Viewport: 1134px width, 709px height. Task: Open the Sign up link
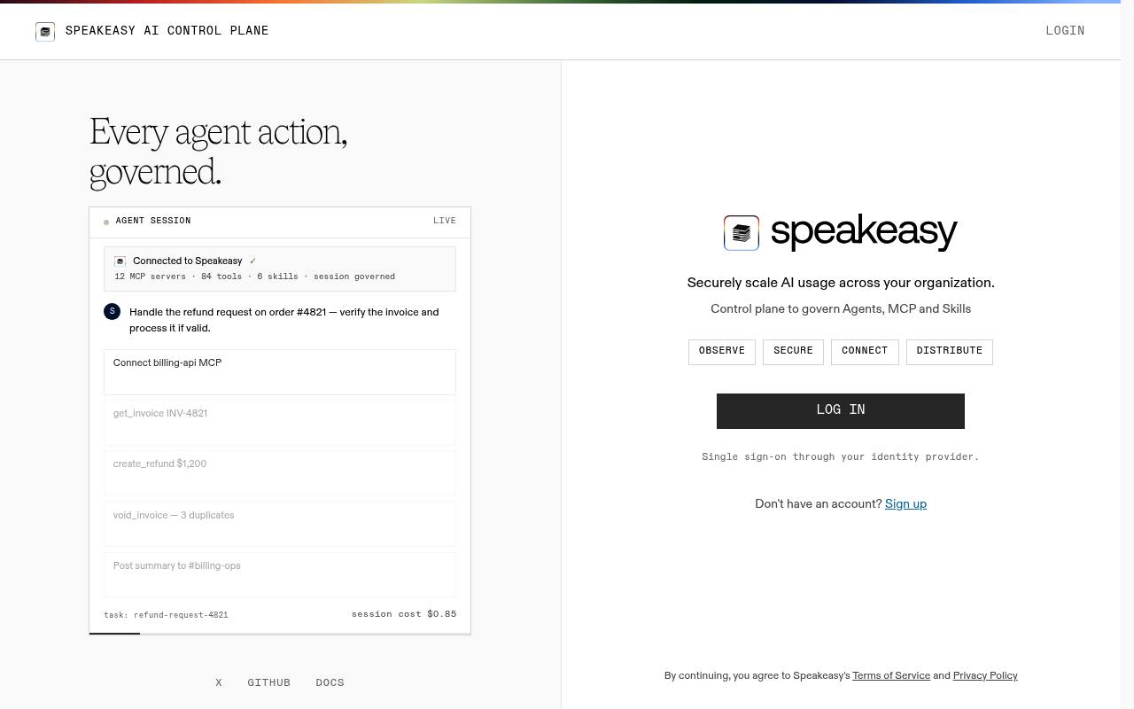(905, 504)
